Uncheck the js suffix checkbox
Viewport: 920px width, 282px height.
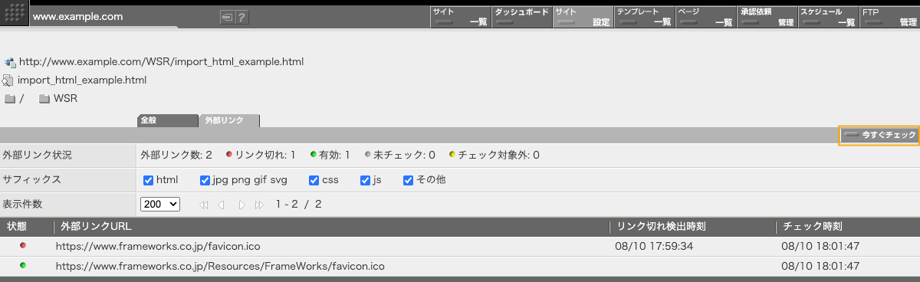click(365, 180)
